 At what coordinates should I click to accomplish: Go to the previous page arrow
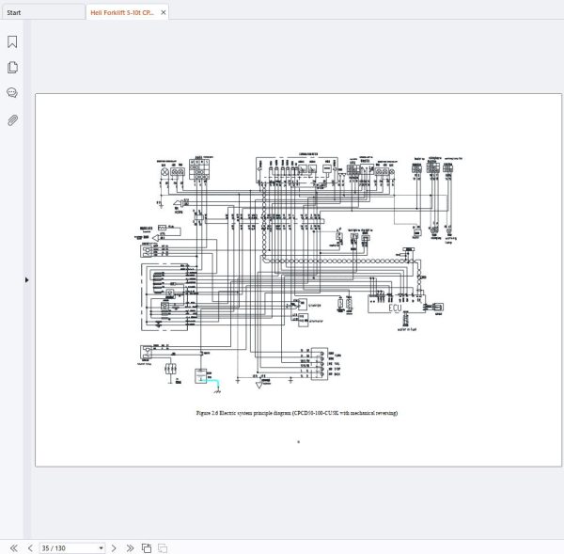click(30, 547)
